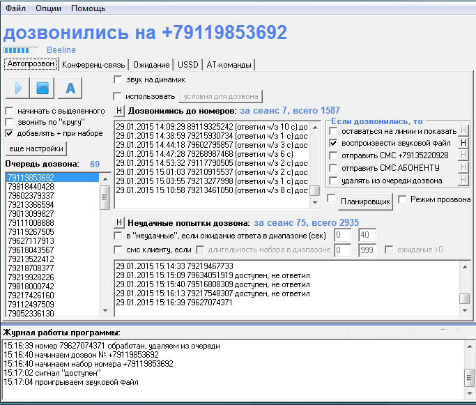Open the USSD tab

tap(187, 65)
